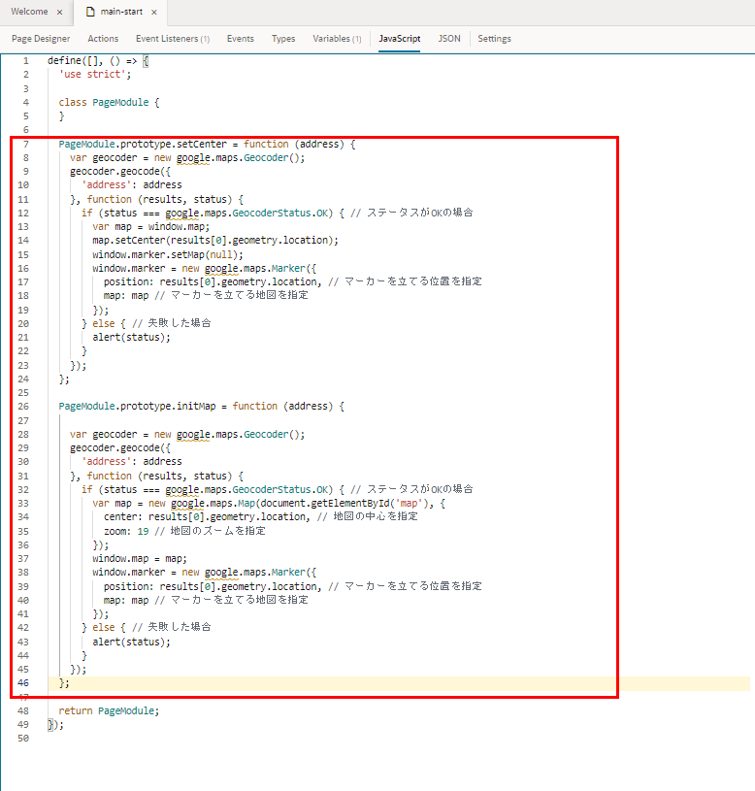The height and width of the screenshot is (791, 755).
Task: Open the Settings tab
Action: (494, 39)
